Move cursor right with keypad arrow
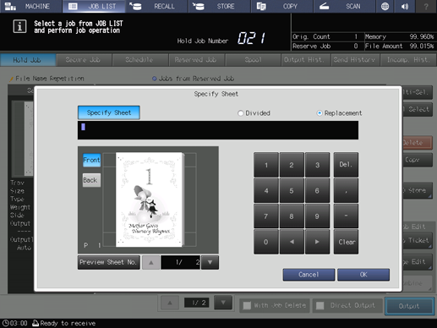This screenshot has width=437, height=328. click(x=317, y=242)
